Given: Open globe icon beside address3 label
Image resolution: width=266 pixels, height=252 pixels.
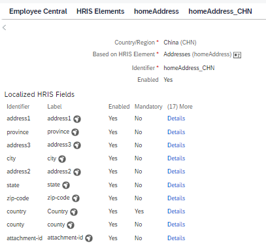Looking at the screenshot, I should [x=77, y=145].
